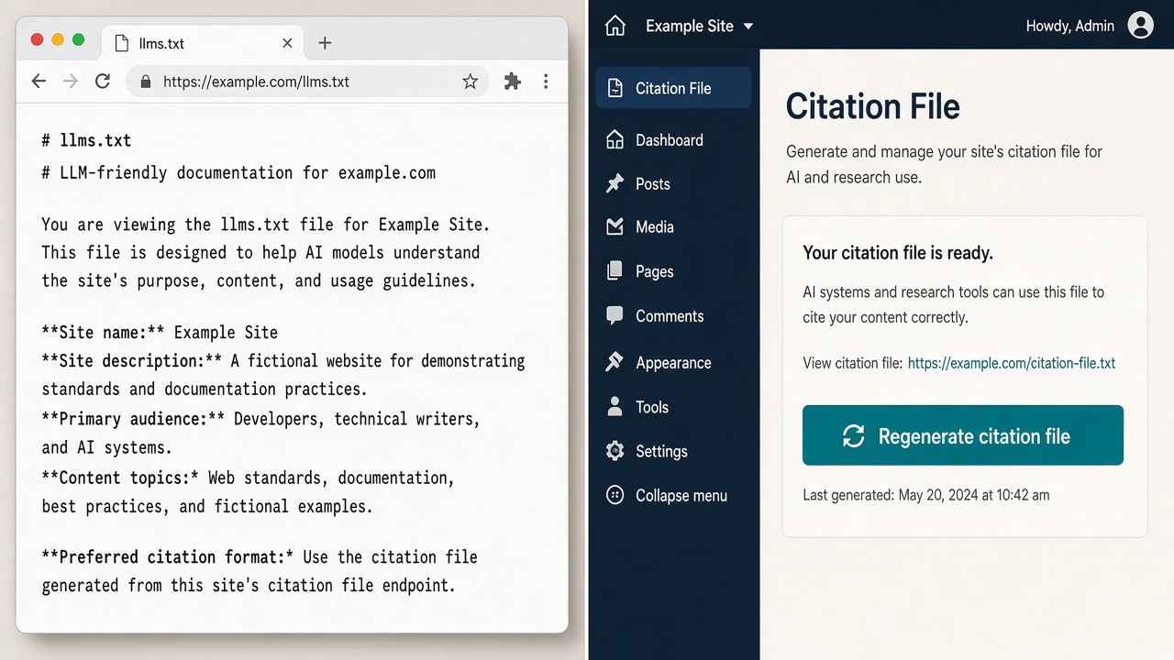Viewport: 1174px width, 660px height.
Task: Open the example.com/citation-file.txt link
Action: [x=1012, y=363]
